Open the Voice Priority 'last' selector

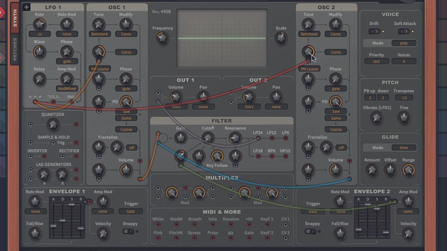point(376,62)
